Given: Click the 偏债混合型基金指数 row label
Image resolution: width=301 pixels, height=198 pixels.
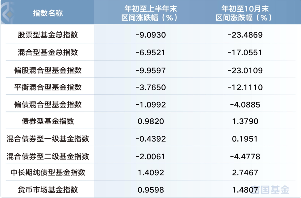Looking at the screenshot, I should [x=48, y=105].
